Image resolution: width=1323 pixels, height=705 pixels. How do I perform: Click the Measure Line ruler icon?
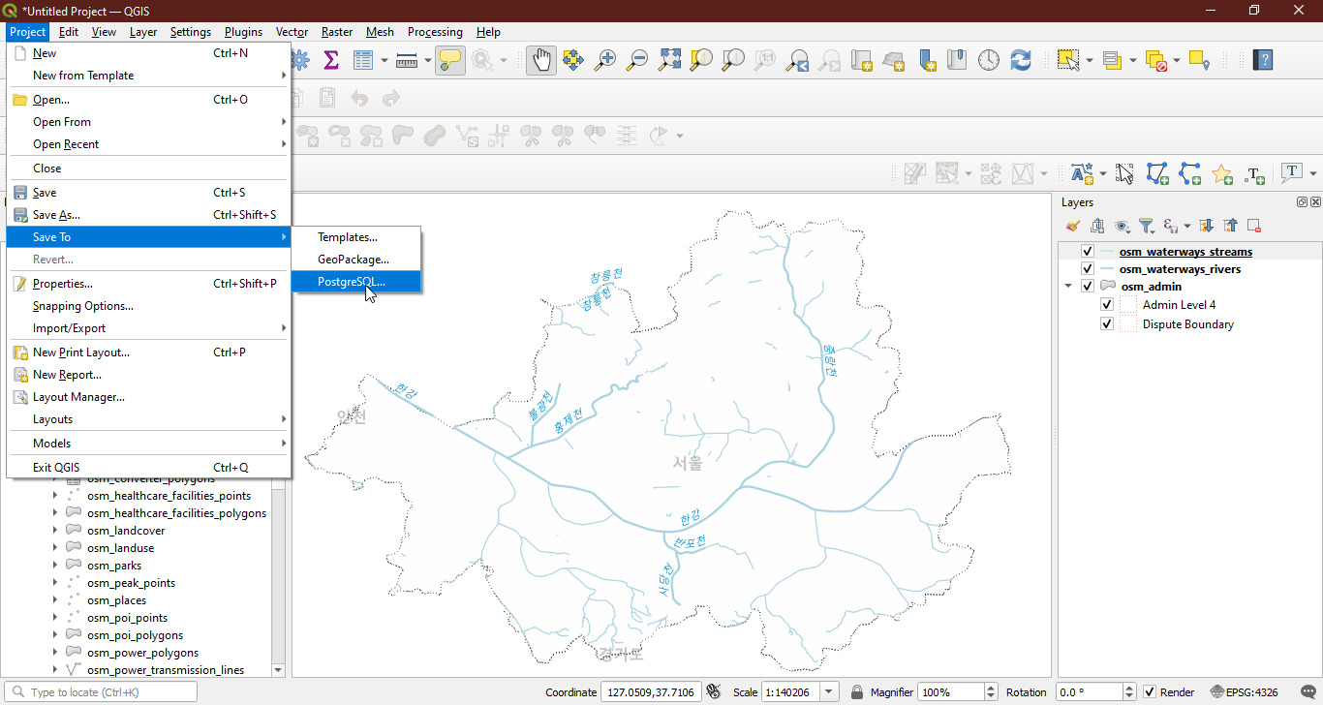(407, 60)
